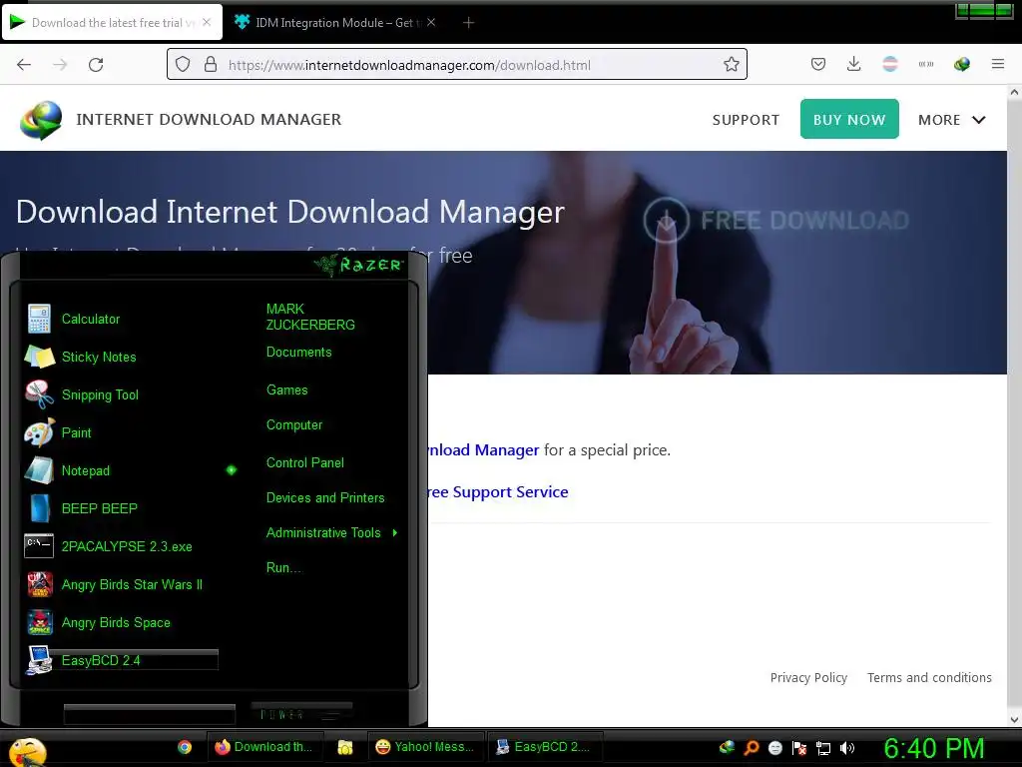Screen dimensions: 1022x767
Task: Open Terms and conditions link
Action: [x=929, y=678]
